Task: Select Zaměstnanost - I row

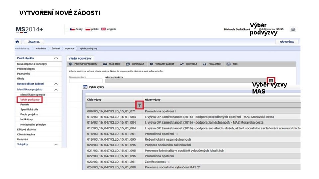Action: [193, 162]
